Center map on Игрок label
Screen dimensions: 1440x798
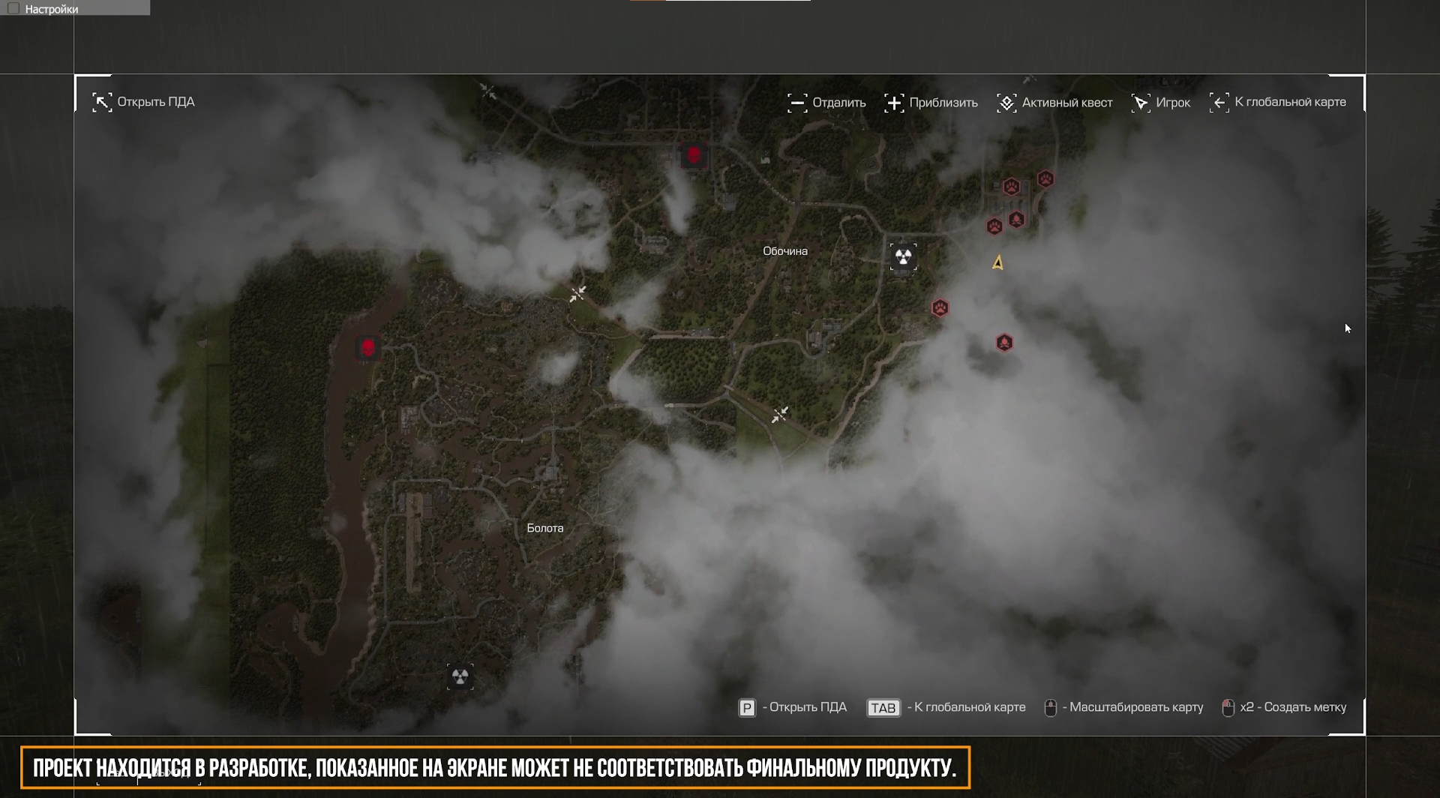coord(1173,103)
